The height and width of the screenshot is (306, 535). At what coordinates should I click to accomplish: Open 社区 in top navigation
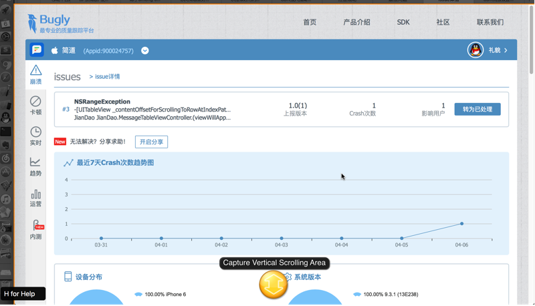pyautogui.click(x=443, y=22)
